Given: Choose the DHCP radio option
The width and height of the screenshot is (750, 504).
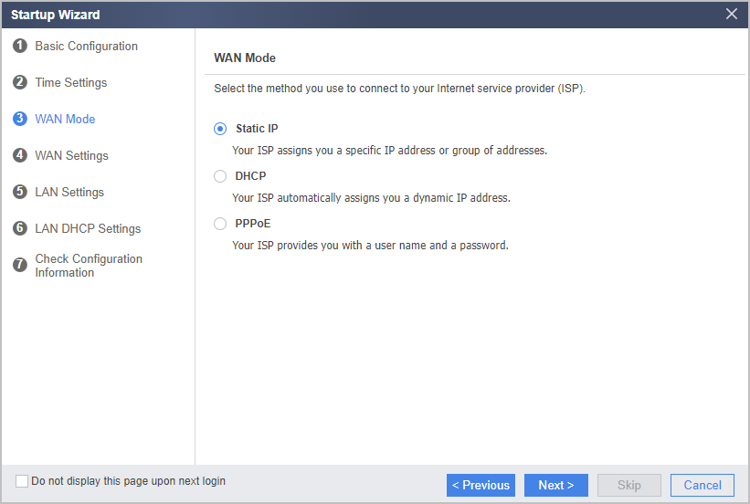Looking at the screenshot, I should click(220, 176).
